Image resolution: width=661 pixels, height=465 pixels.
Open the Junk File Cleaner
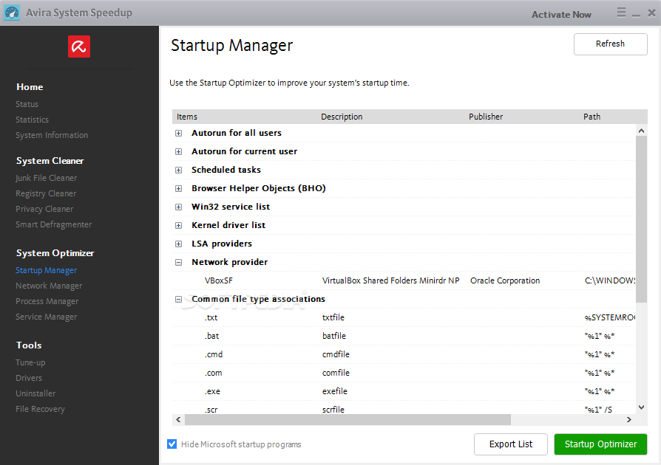click(47, 178)
